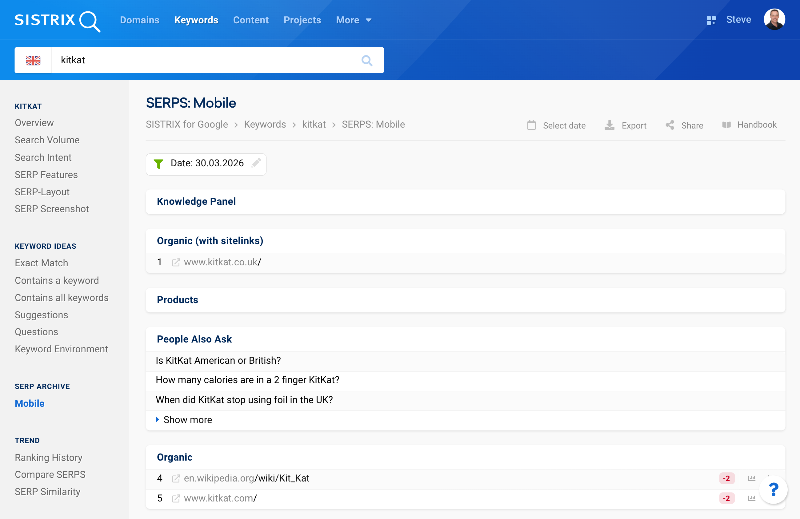800x519 pixels.
Task: Open the UK flag country selector
Action: (33, 61)
